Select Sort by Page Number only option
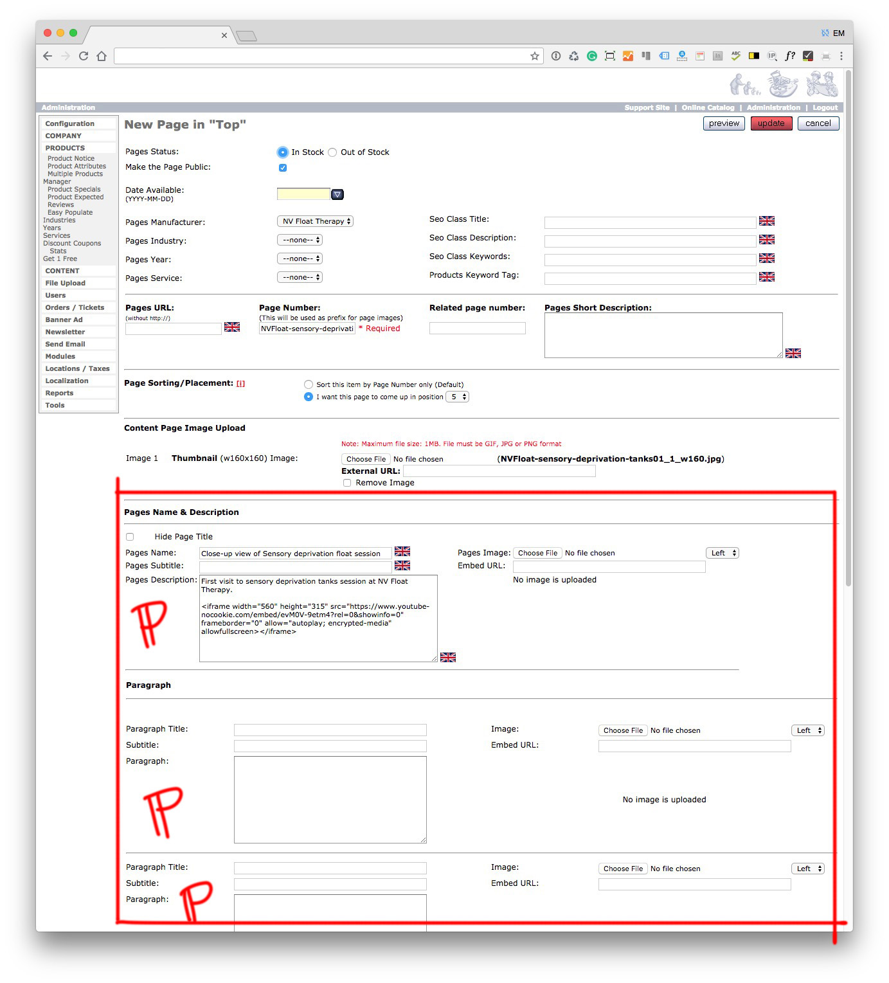 pyautogui.click(x=309, y=384)
